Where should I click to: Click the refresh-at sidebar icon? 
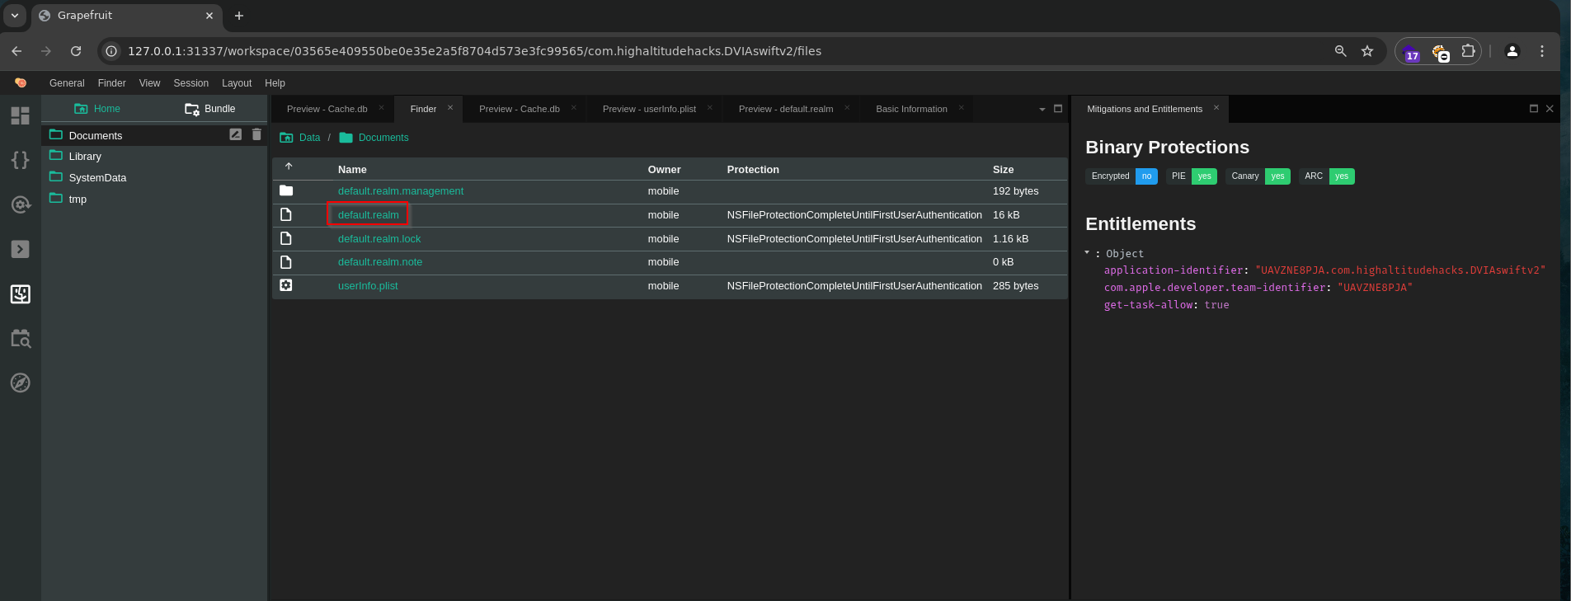pyautogui.click(x=21, y=204)
